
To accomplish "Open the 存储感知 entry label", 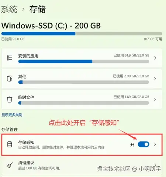I will click(26, 142).
